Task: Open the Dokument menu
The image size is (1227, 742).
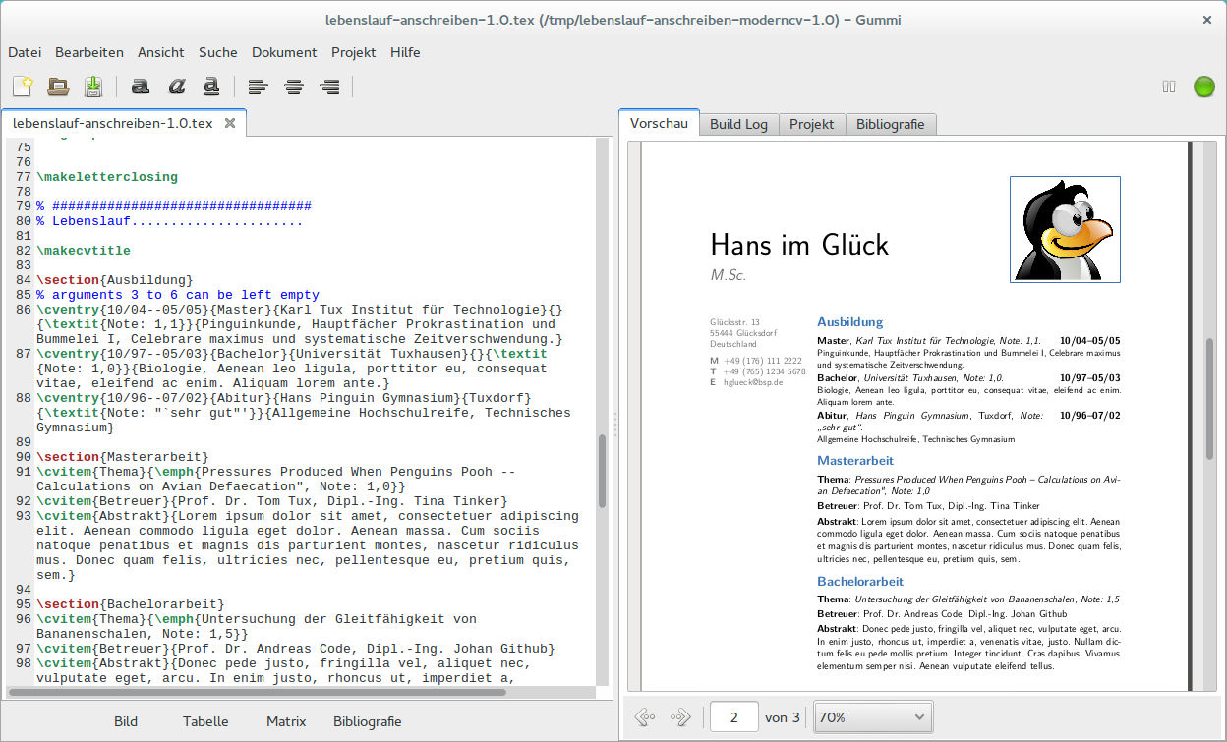Action: coord(284,52)
